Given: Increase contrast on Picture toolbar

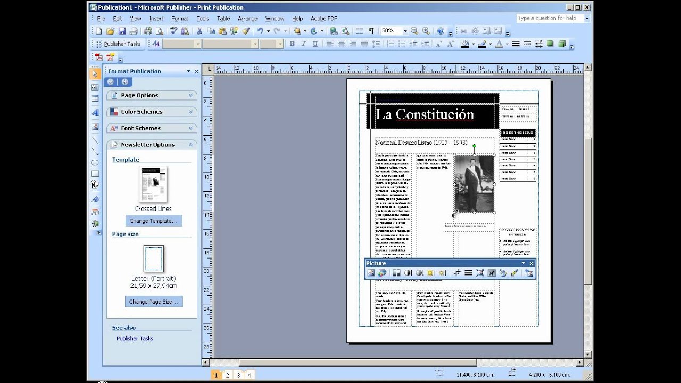Looking at the screenshot, I should [x=408, y=273].
